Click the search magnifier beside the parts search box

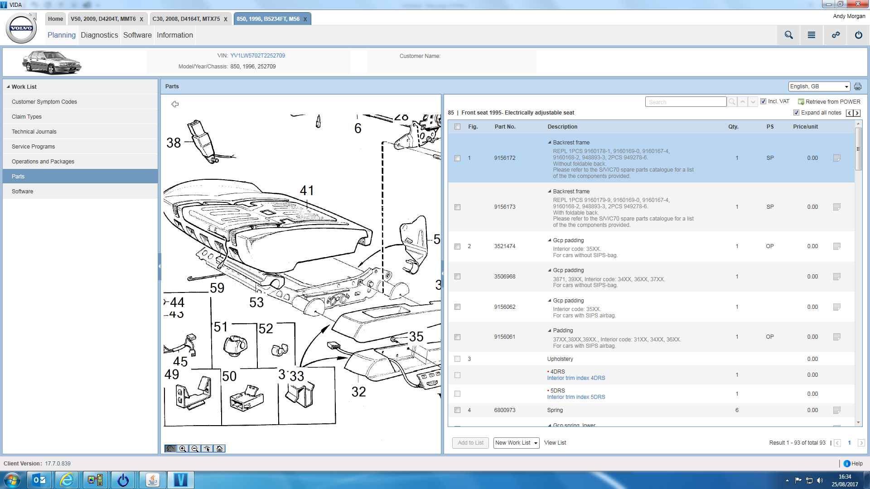click(732, 102)
